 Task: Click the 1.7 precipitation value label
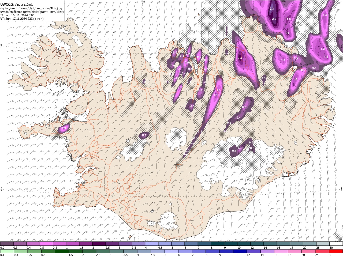[x=287, y=33]
